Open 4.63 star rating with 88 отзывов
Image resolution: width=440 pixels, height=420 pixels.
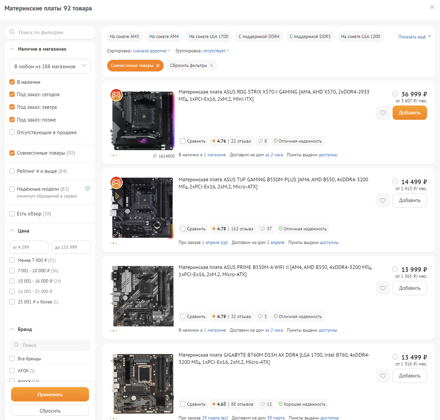pyautogui.click(x=232, y=404)
